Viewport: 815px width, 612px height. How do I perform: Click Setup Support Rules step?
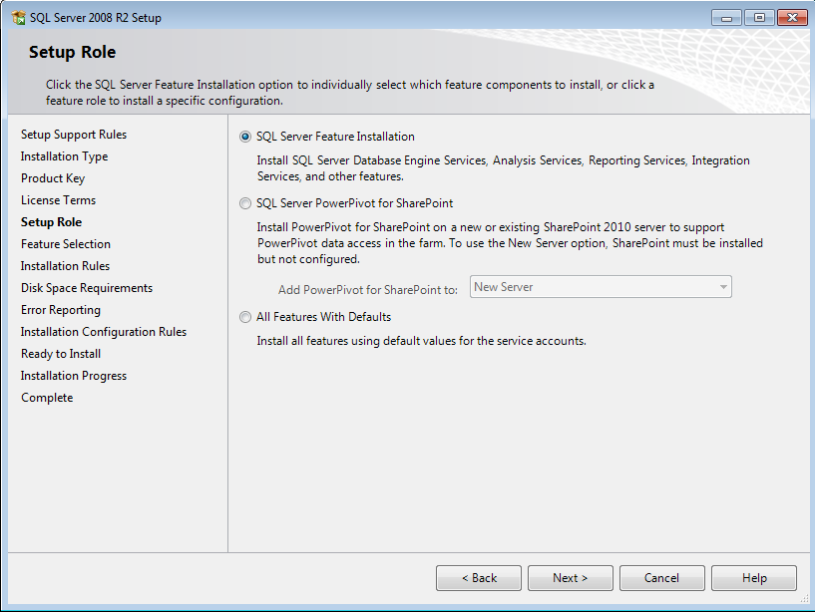[74, 135]
